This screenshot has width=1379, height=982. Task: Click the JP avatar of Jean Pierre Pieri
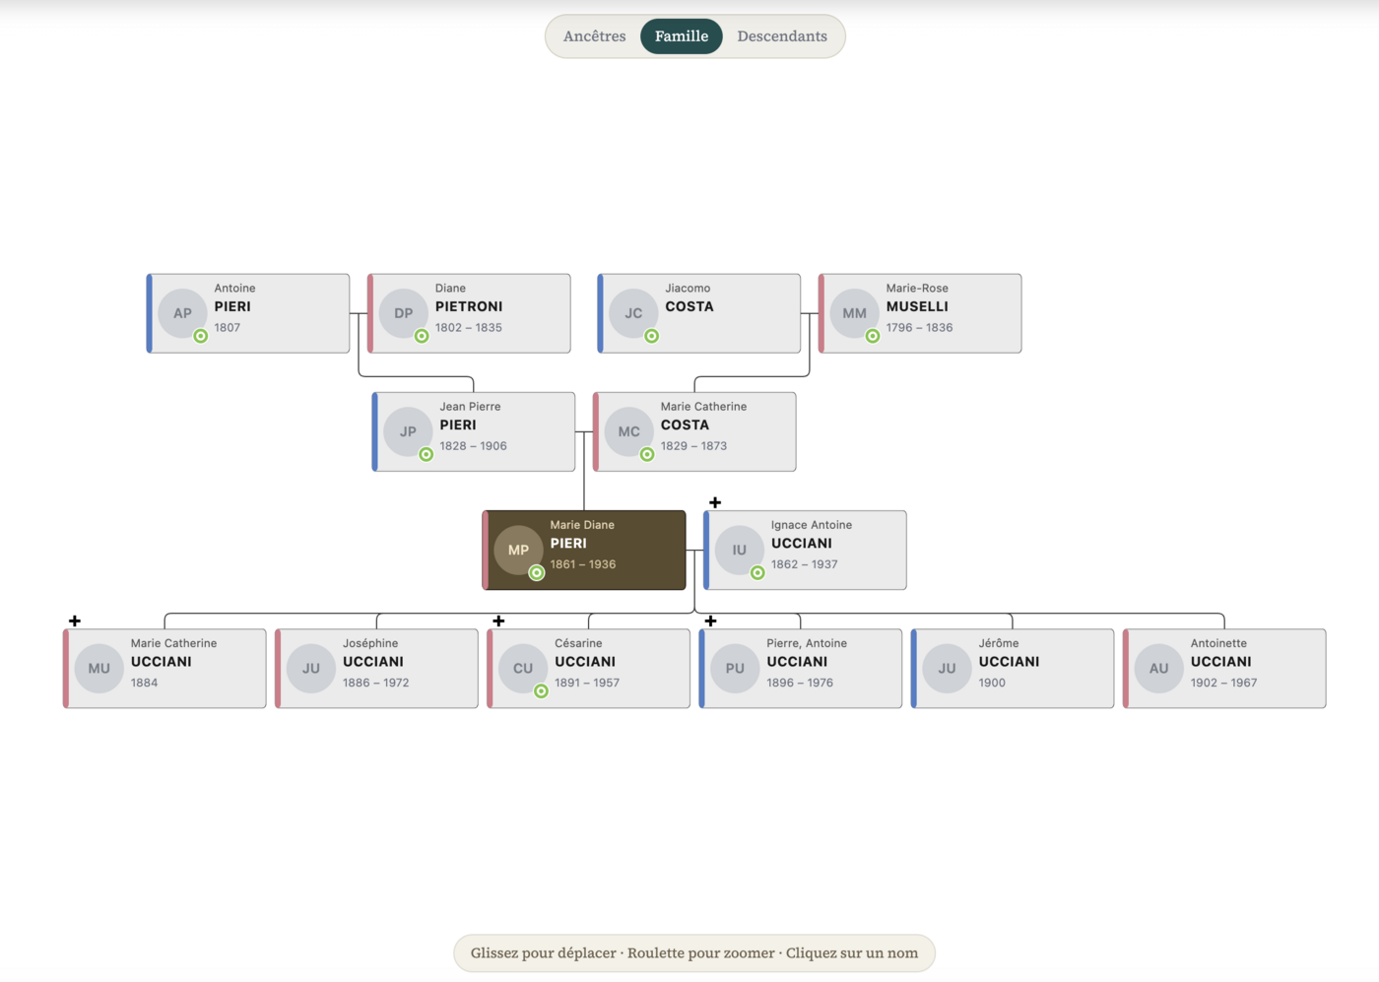point(408,431)
